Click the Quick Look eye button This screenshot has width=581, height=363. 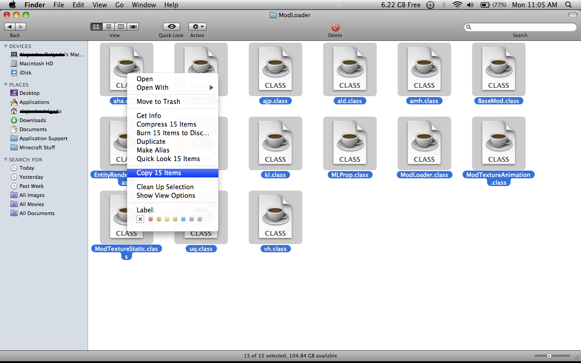coord(171,27)
